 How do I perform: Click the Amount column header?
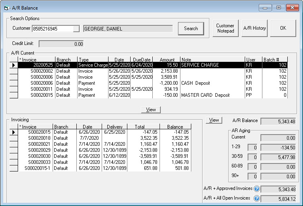[x=166, y=60]
